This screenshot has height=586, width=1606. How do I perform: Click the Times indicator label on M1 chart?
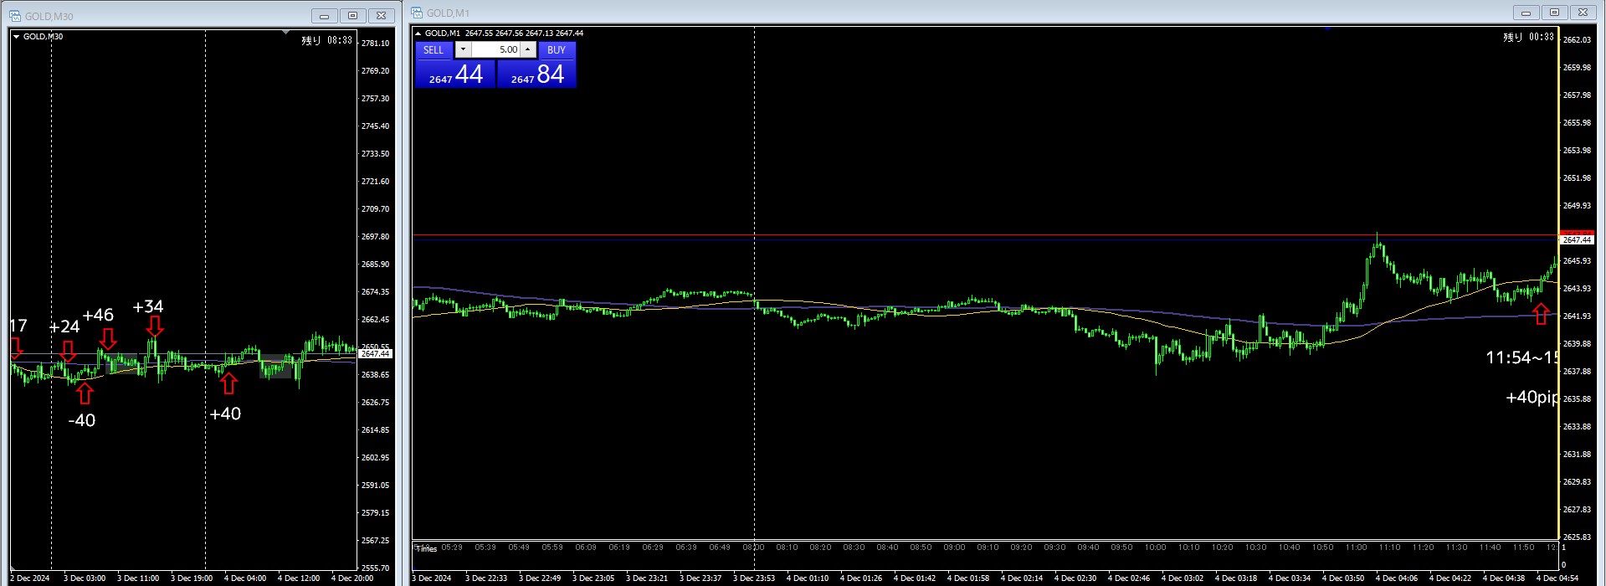pos(426,549)
